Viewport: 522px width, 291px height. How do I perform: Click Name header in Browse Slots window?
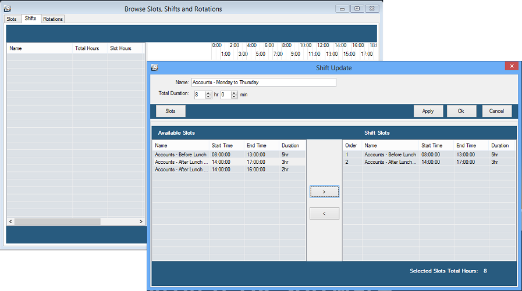point(40,48)
